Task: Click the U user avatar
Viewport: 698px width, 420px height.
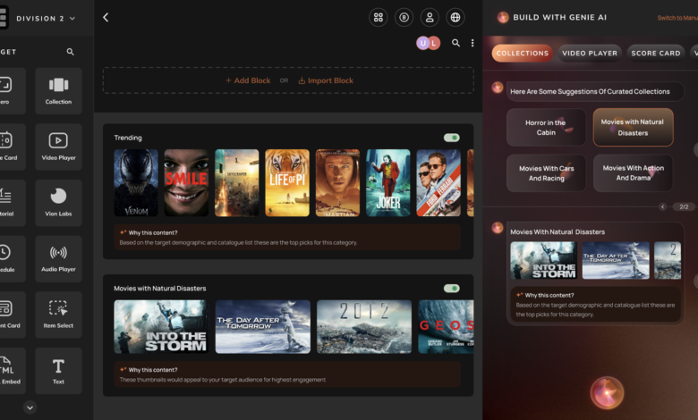Action: (x=422, y=43)
